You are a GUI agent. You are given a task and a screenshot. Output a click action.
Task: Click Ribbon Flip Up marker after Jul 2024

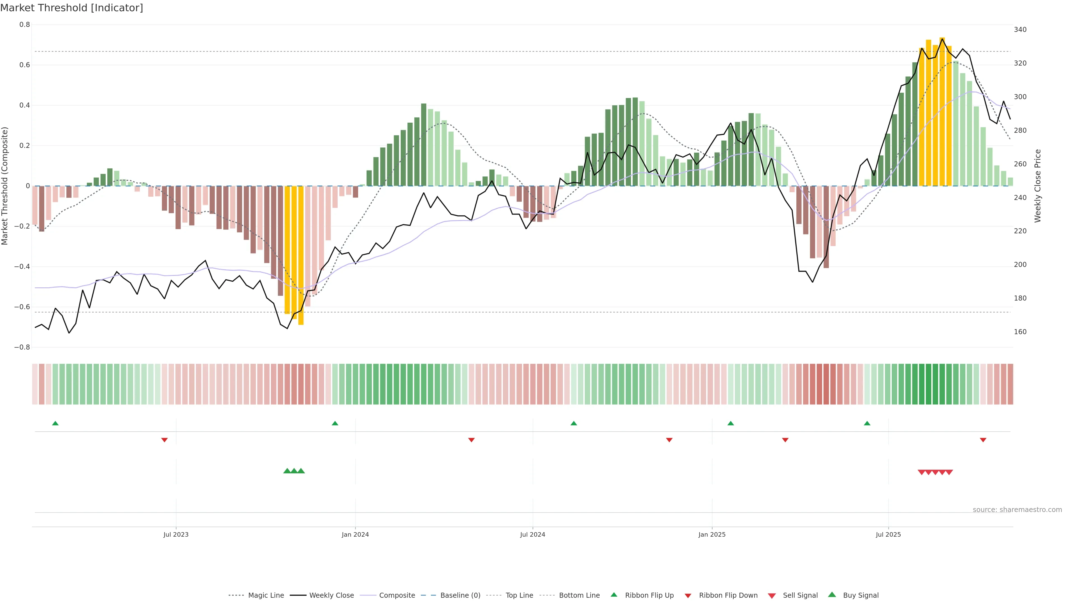point(574,424)
